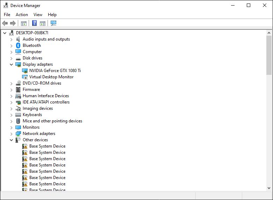Minimize the Device Manager window
This screenshot has height=200, width=273.
(x=233, y=5)
